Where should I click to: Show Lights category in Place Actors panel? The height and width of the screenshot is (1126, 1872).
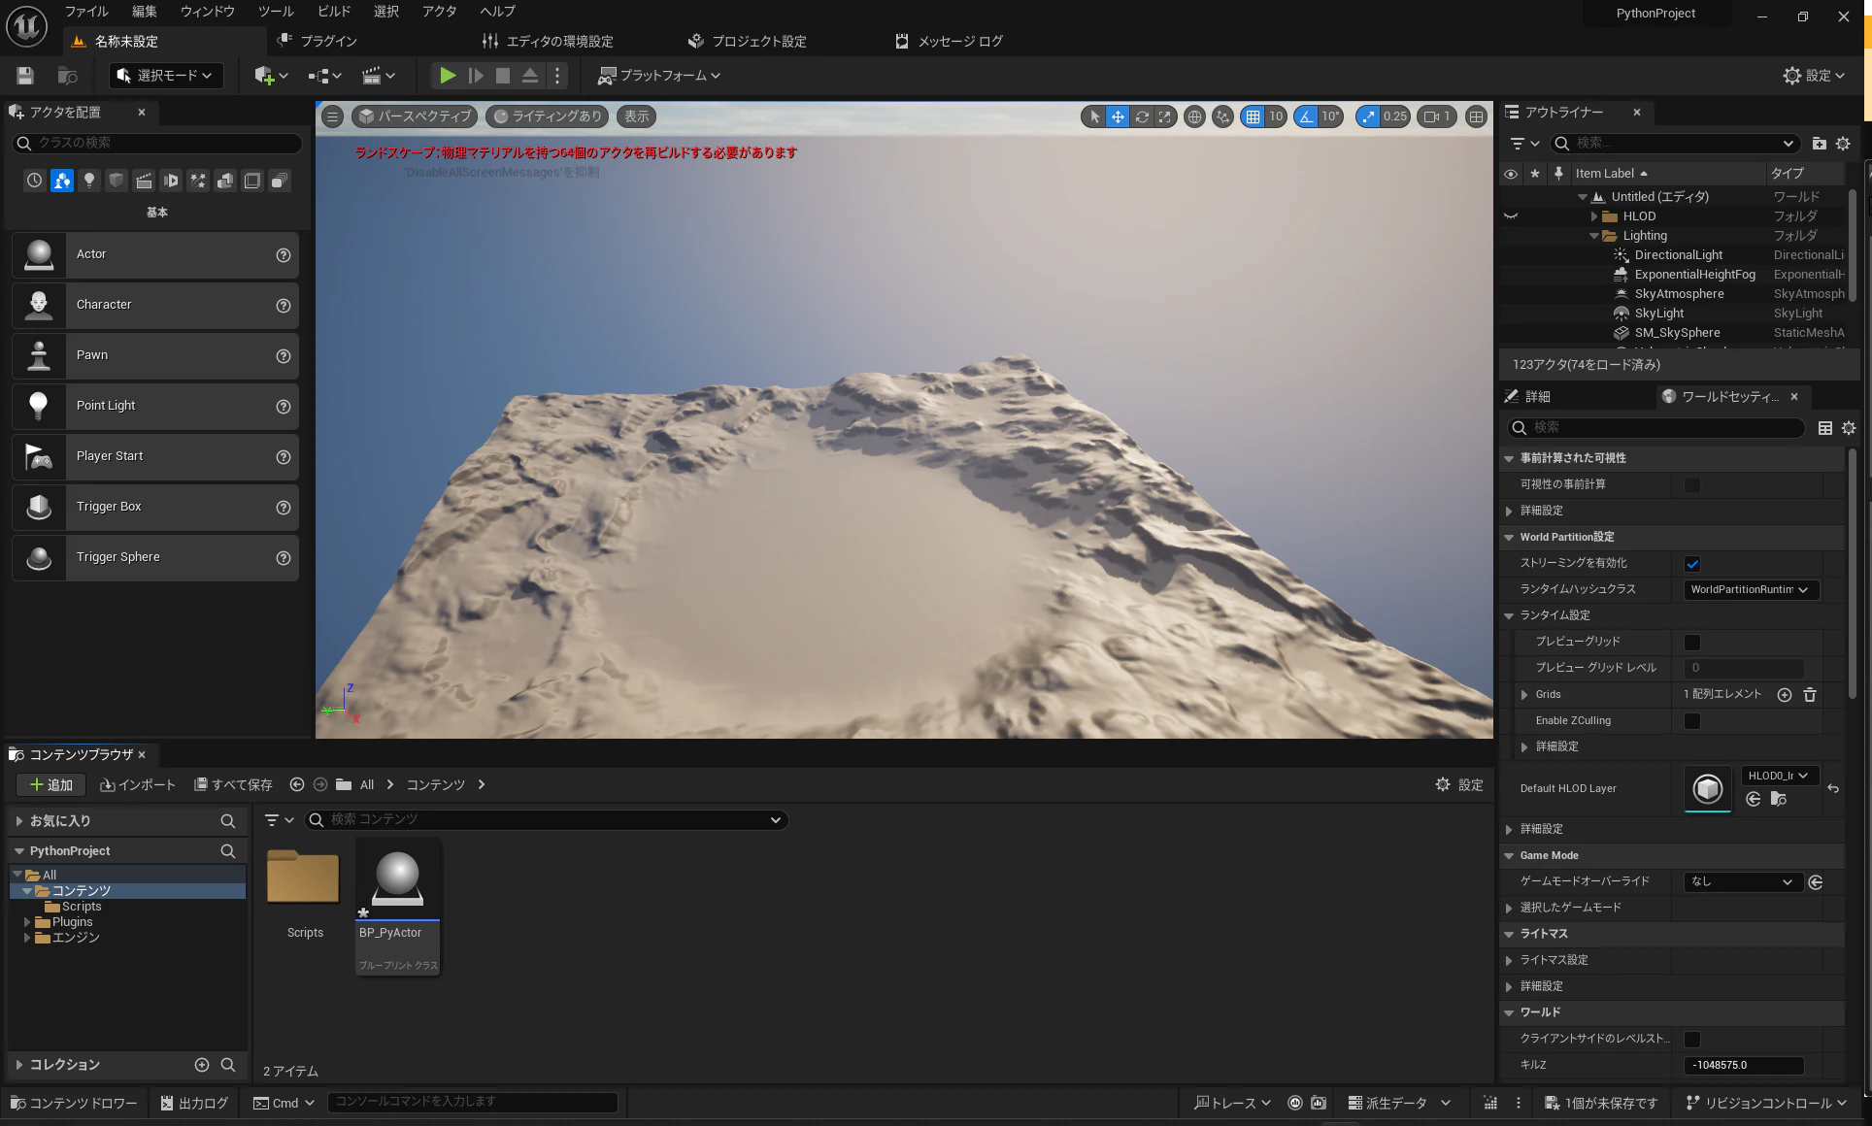click(x=89, y=181)
